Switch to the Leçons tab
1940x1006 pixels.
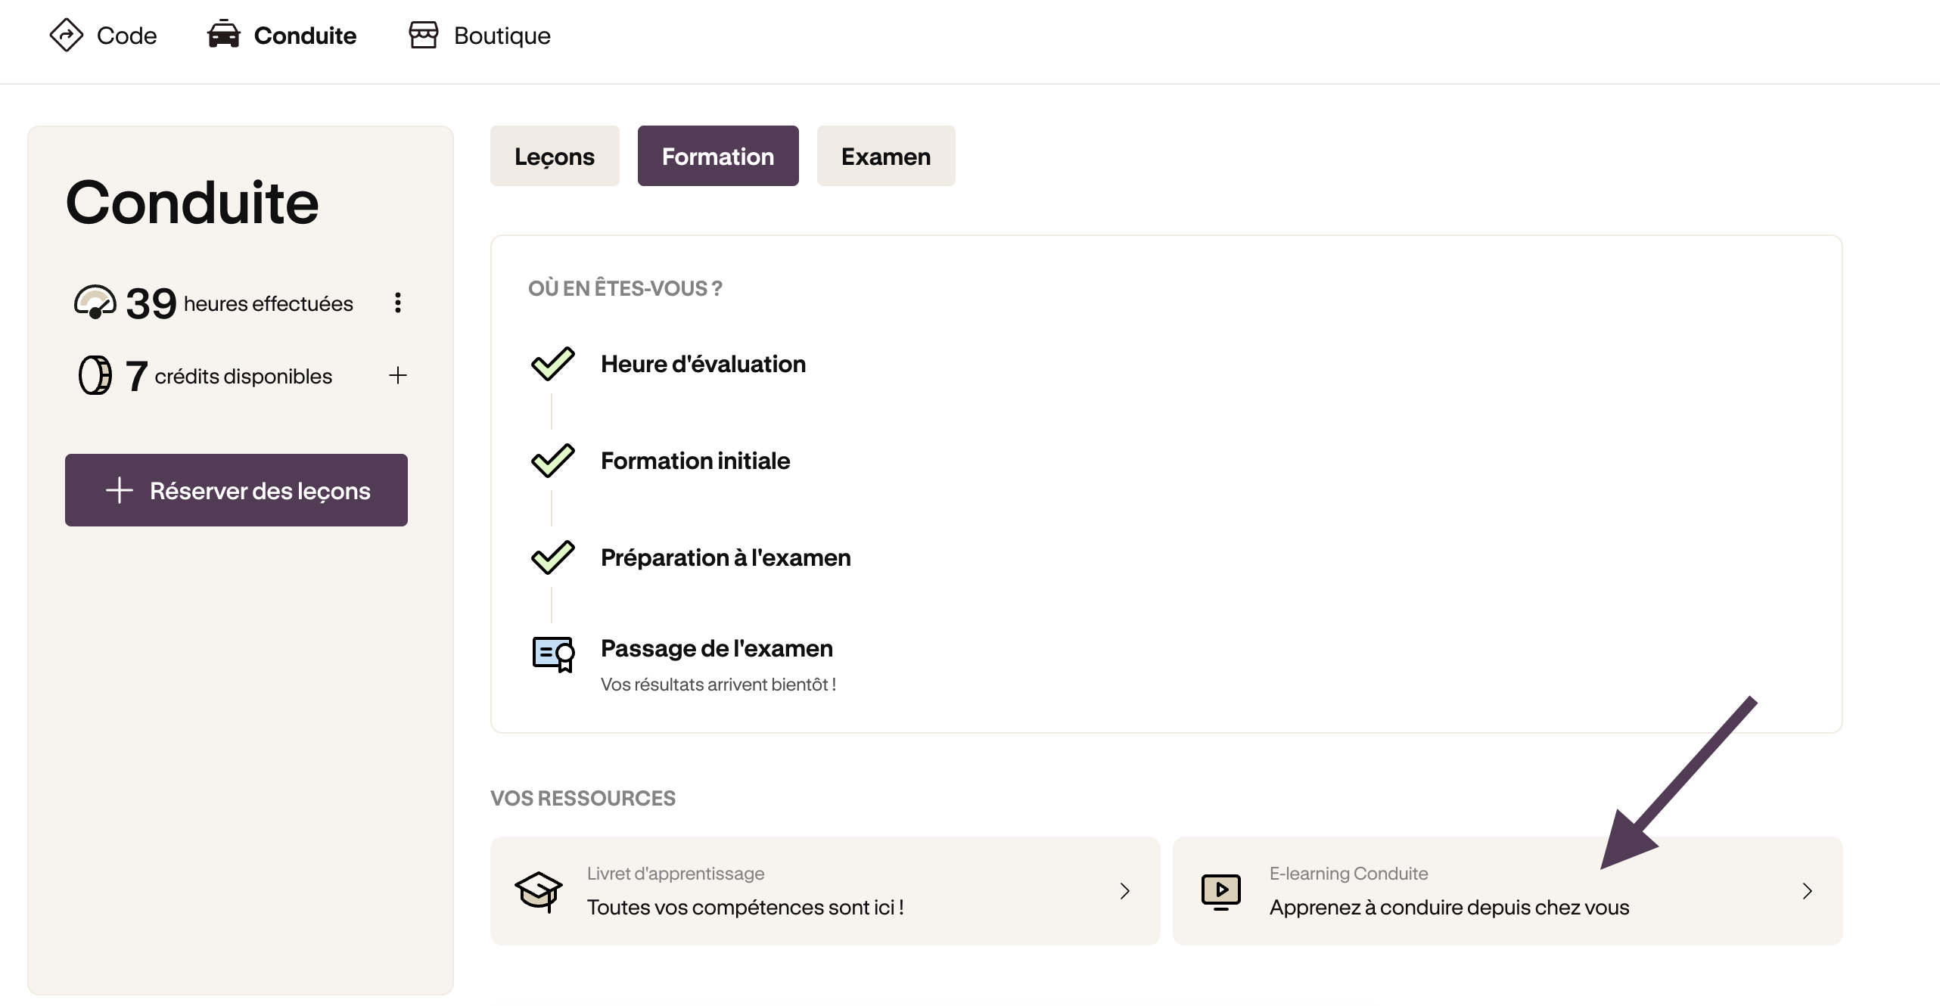tap(555, 156)
